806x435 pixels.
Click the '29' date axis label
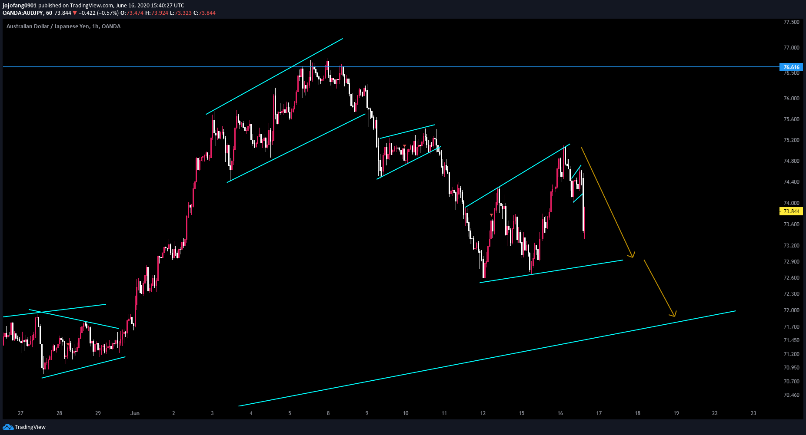tap(98, 413)
